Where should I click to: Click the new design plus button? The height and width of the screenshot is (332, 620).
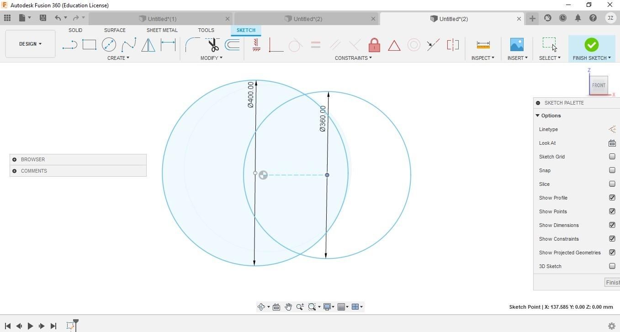pyautogui.click(x=532, y=18)
